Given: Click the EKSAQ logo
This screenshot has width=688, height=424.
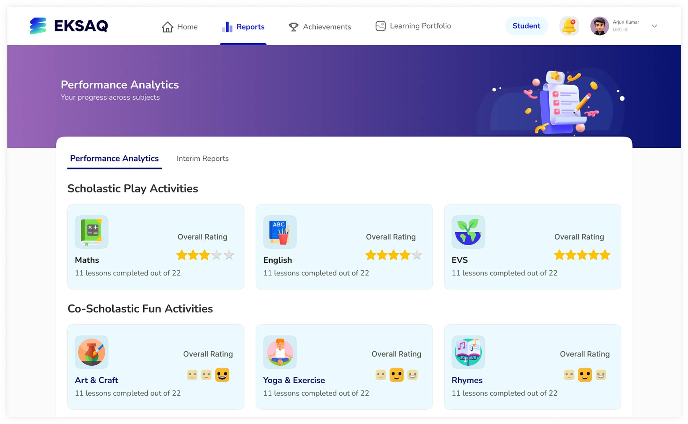Looking at the screenshot, I should tap(69, 26).
